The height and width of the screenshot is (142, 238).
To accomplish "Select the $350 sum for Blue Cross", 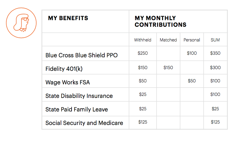I will pyautogui.click(x=215, y=53).
